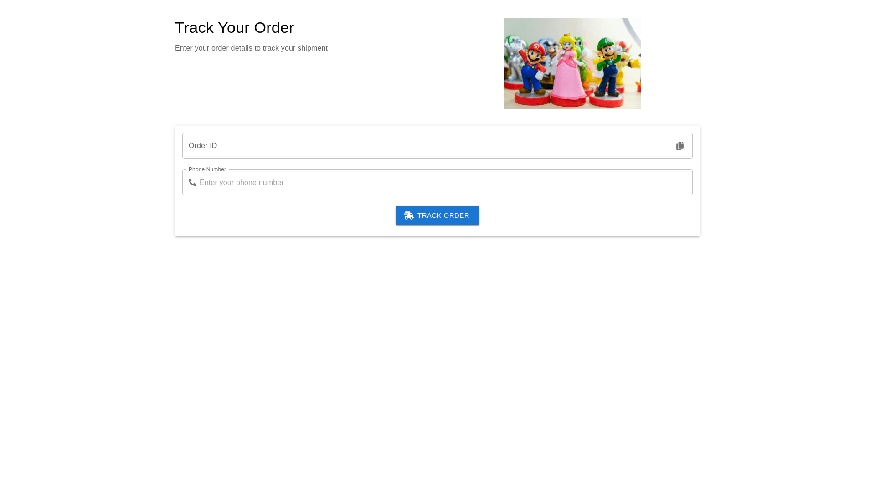Viewport: 875px width, 492px height.
Task: Click the delivery truck icon on the button
Action: tap(409, 215)
